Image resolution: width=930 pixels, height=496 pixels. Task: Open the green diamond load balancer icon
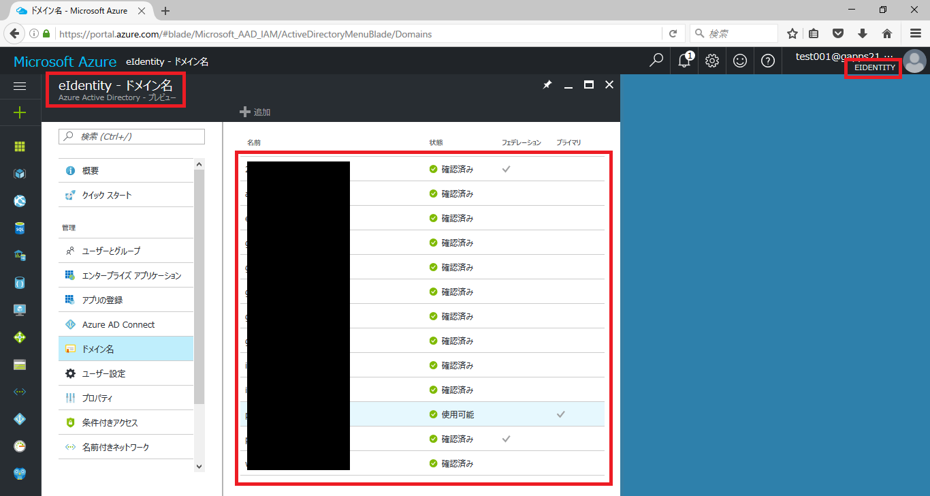click(x=20, y=337)
